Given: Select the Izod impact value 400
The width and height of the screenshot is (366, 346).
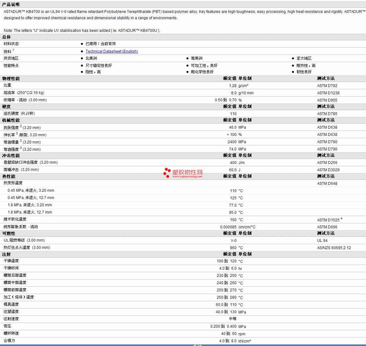Looking at the screenshot, I should [233, 163].
